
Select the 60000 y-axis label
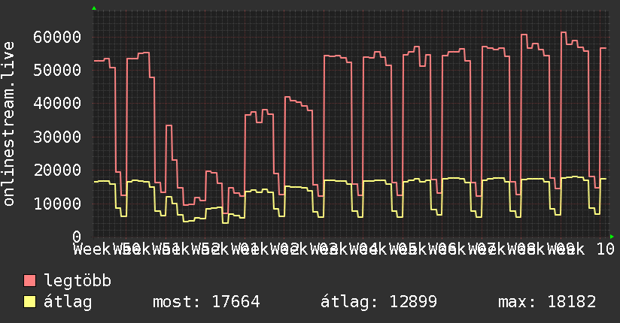(57, 37)
